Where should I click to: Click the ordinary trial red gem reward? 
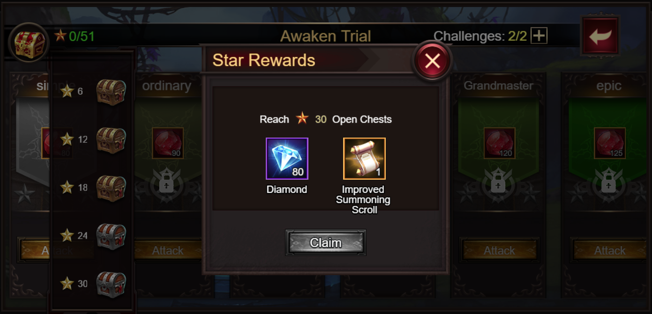coord(167,143)
